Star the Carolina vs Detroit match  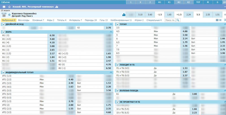tap(9, 14)
